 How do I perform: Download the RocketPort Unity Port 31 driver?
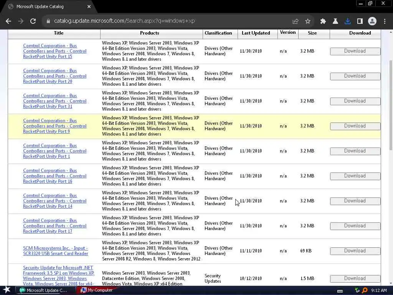click(x=355, y=101)
